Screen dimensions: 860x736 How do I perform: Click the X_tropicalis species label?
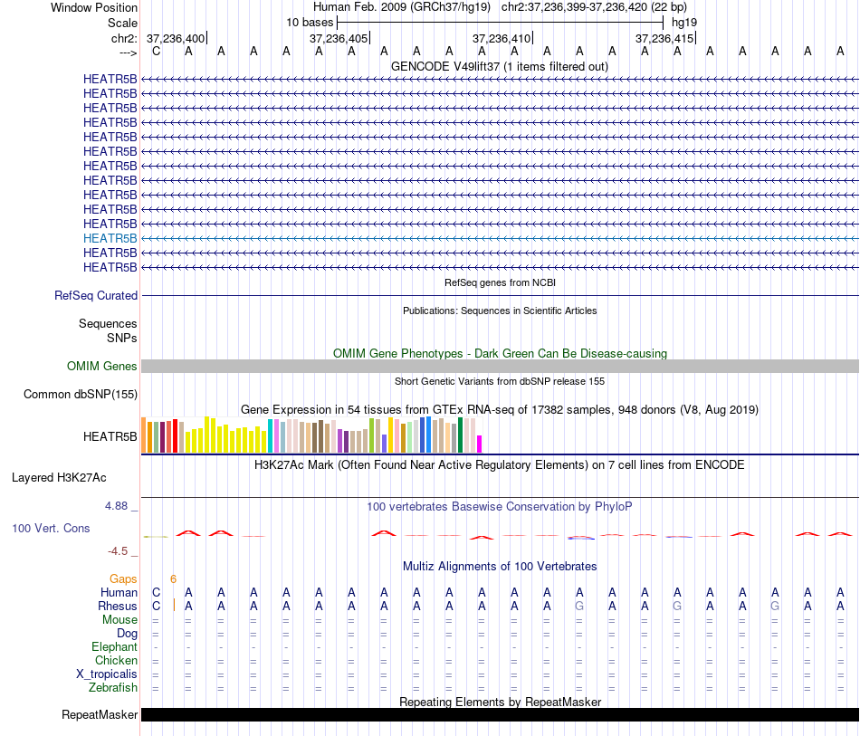tap(107, 674)
